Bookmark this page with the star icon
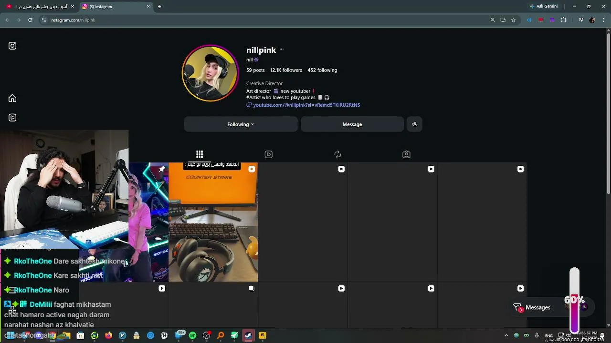611x343 pixels. pyautogui.click(x=513, y=20)
